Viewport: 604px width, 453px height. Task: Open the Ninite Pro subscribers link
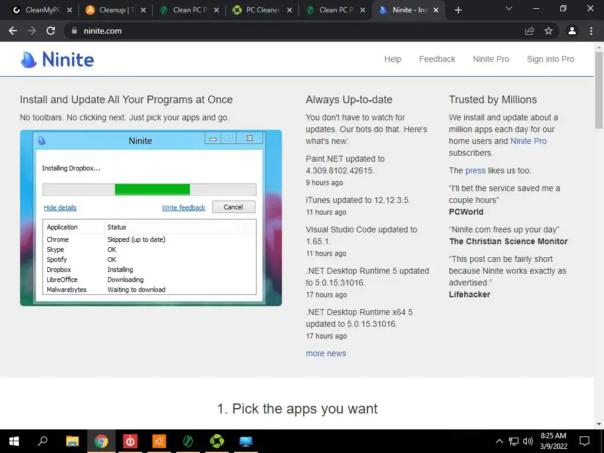tap(528, 141)
